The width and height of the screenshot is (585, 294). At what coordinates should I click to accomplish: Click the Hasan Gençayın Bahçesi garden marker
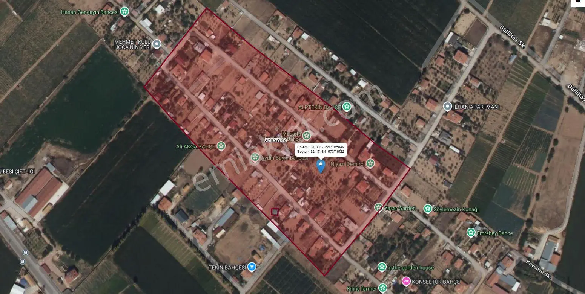124,12
